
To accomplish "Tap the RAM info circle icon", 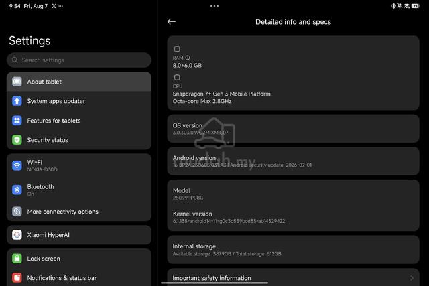I will [188, 58].
